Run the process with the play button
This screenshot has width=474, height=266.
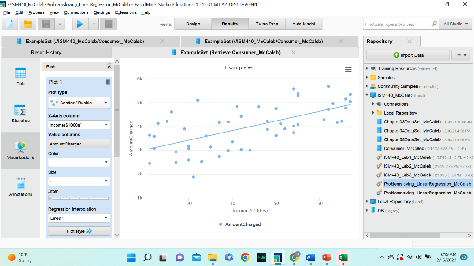point(80,24)
